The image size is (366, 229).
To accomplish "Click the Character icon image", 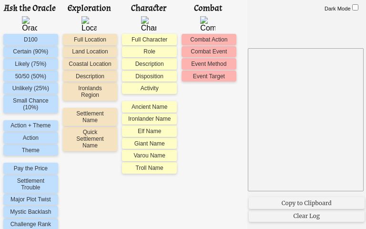I will pos(149,24).
